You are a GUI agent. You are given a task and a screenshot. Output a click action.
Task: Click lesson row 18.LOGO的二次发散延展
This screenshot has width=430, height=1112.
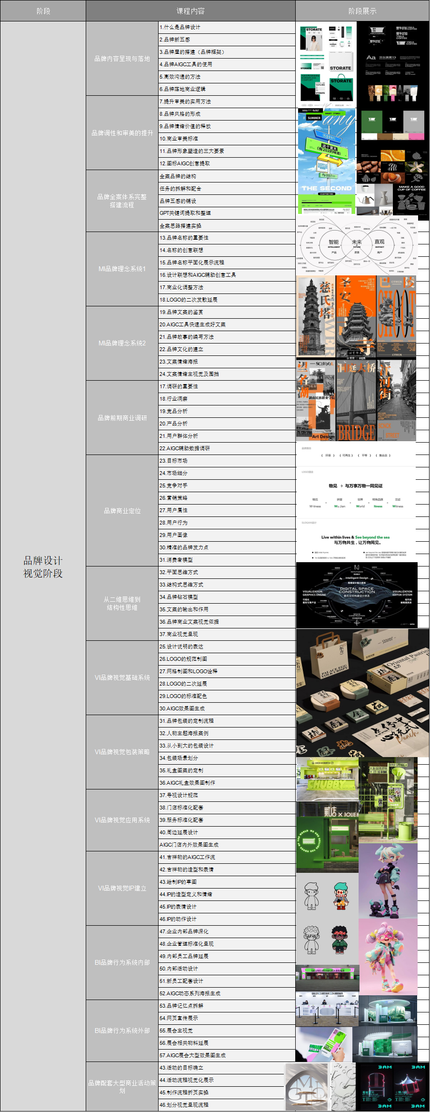click(x=227, y=300)
